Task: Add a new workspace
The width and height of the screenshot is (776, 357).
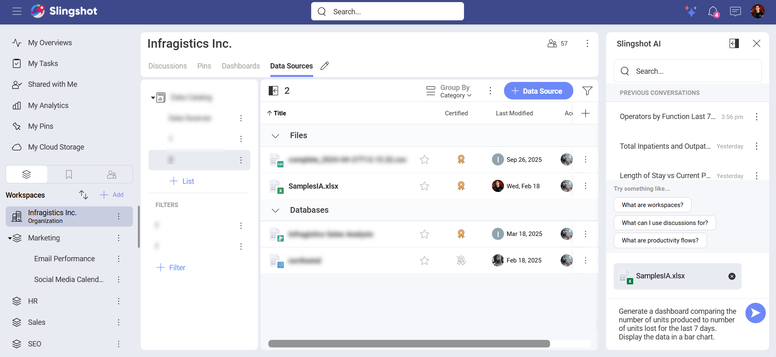Action: pos(112,195)
